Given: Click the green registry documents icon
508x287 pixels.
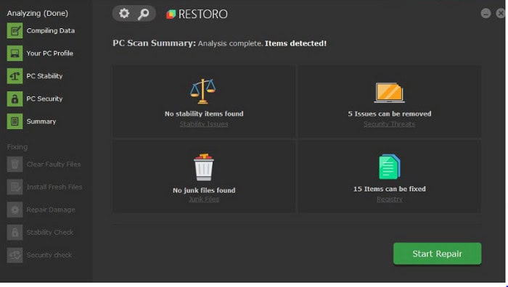Looking at the screenshot, I should click(x=390, y=167).
